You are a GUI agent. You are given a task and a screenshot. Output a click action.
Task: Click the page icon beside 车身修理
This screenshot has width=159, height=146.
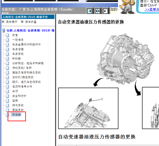pyautogui.click(x=8, y=49)
